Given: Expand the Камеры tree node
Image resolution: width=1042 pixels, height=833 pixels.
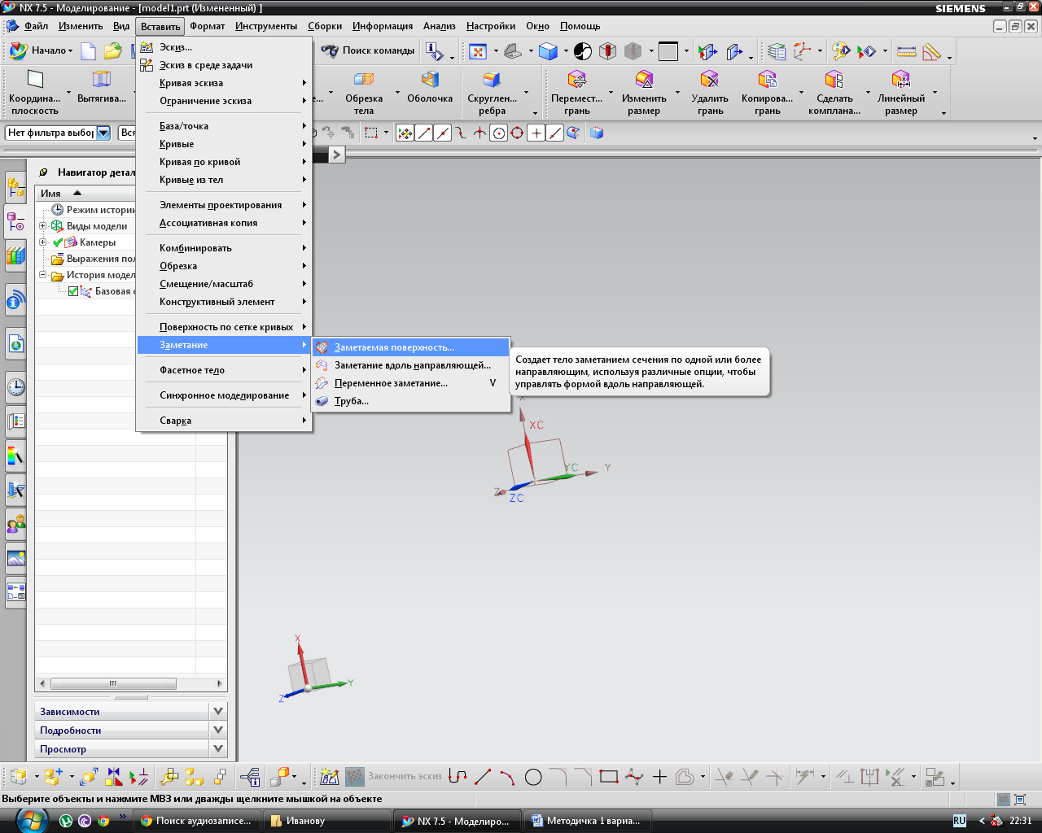Looking at the screenshot, I should pyautogui.click(x=43, y=242).
